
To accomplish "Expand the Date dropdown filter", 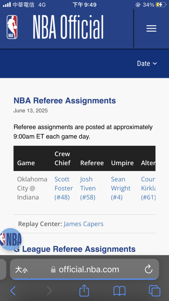I will click(147, 64).
